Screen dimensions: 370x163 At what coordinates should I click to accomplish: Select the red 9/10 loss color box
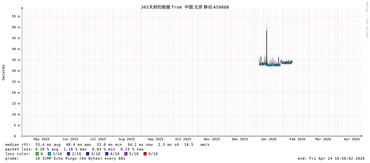pos(145,154)
